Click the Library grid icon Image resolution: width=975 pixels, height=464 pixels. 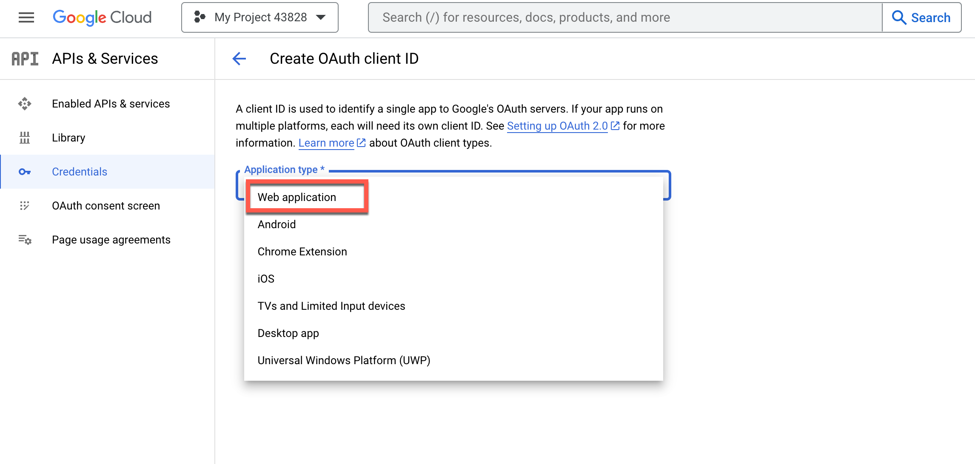point(25,138)
